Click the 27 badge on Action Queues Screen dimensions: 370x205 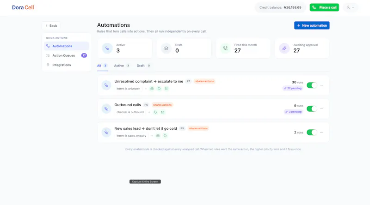tap(84, 55)
